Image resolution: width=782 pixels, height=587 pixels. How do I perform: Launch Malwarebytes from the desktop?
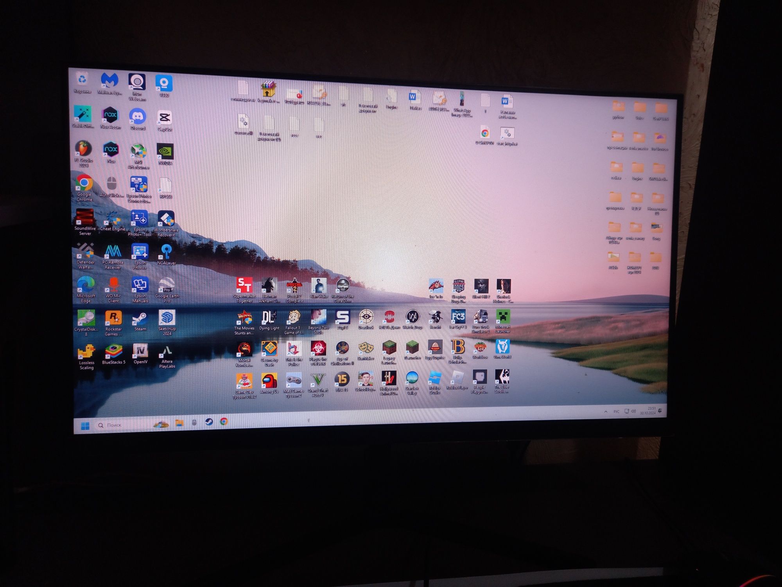tap(110, 84)
